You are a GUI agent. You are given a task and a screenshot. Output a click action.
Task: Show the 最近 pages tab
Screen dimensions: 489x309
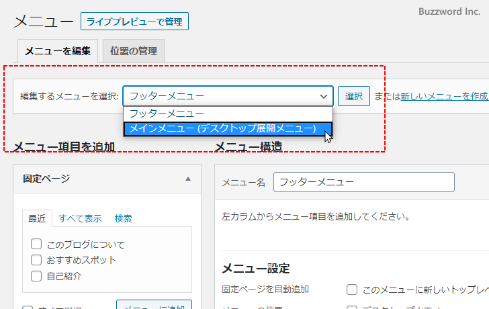37,218
